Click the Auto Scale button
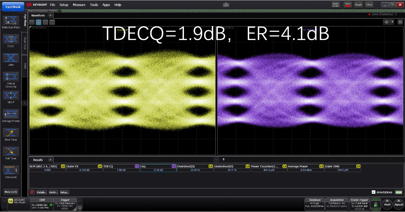This screenshot has width=405, height=212. [x=335, y=5]
